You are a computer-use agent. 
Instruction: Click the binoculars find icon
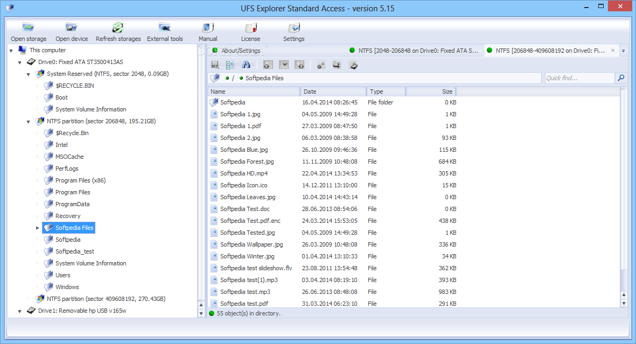tap(246, 65)
